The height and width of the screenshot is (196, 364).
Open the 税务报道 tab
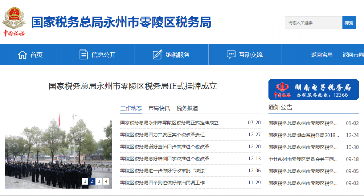tap(187, 108)
